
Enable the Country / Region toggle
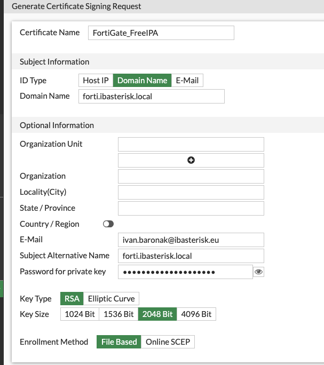108,224
